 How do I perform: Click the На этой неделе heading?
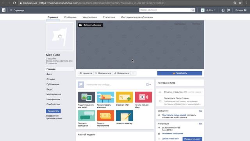[x=86, y=134]
